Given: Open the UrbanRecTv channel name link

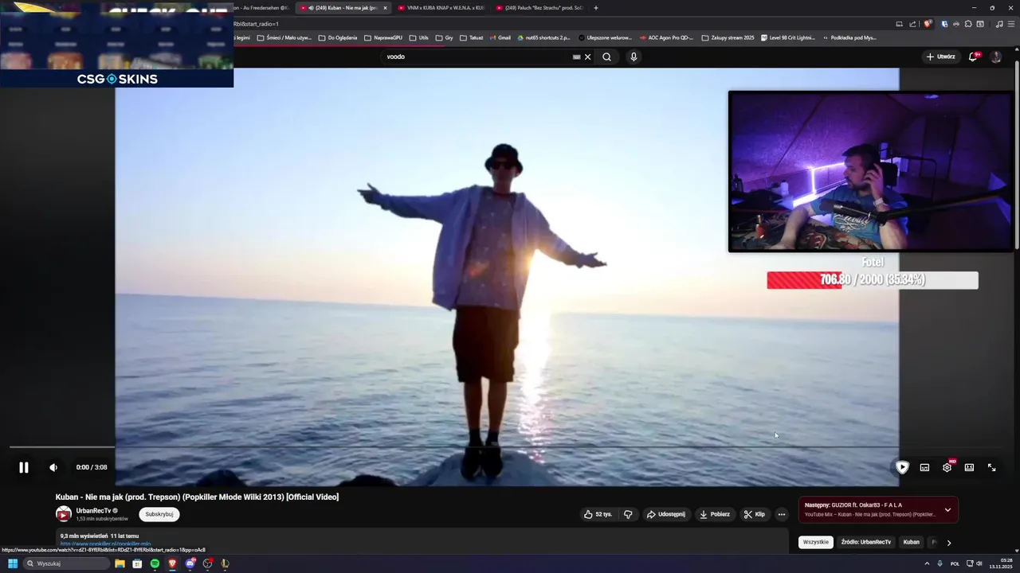Looking at the screenshot, I should (x=94, y=510).
